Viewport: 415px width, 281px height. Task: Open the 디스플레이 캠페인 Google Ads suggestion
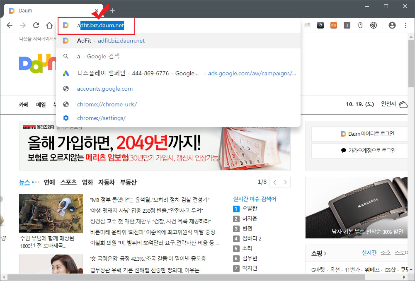coord(178,73)
